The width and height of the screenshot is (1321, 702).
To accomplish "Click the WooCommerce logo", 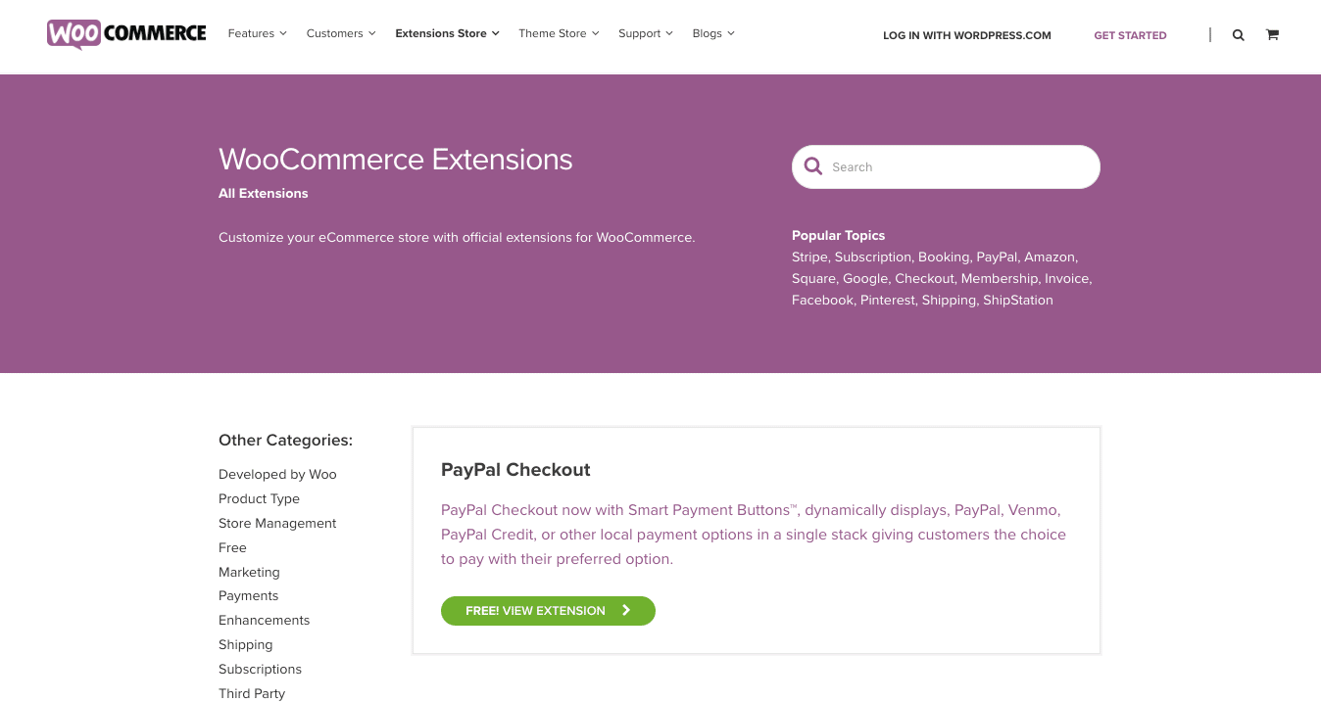I will (x=125, y=34).
